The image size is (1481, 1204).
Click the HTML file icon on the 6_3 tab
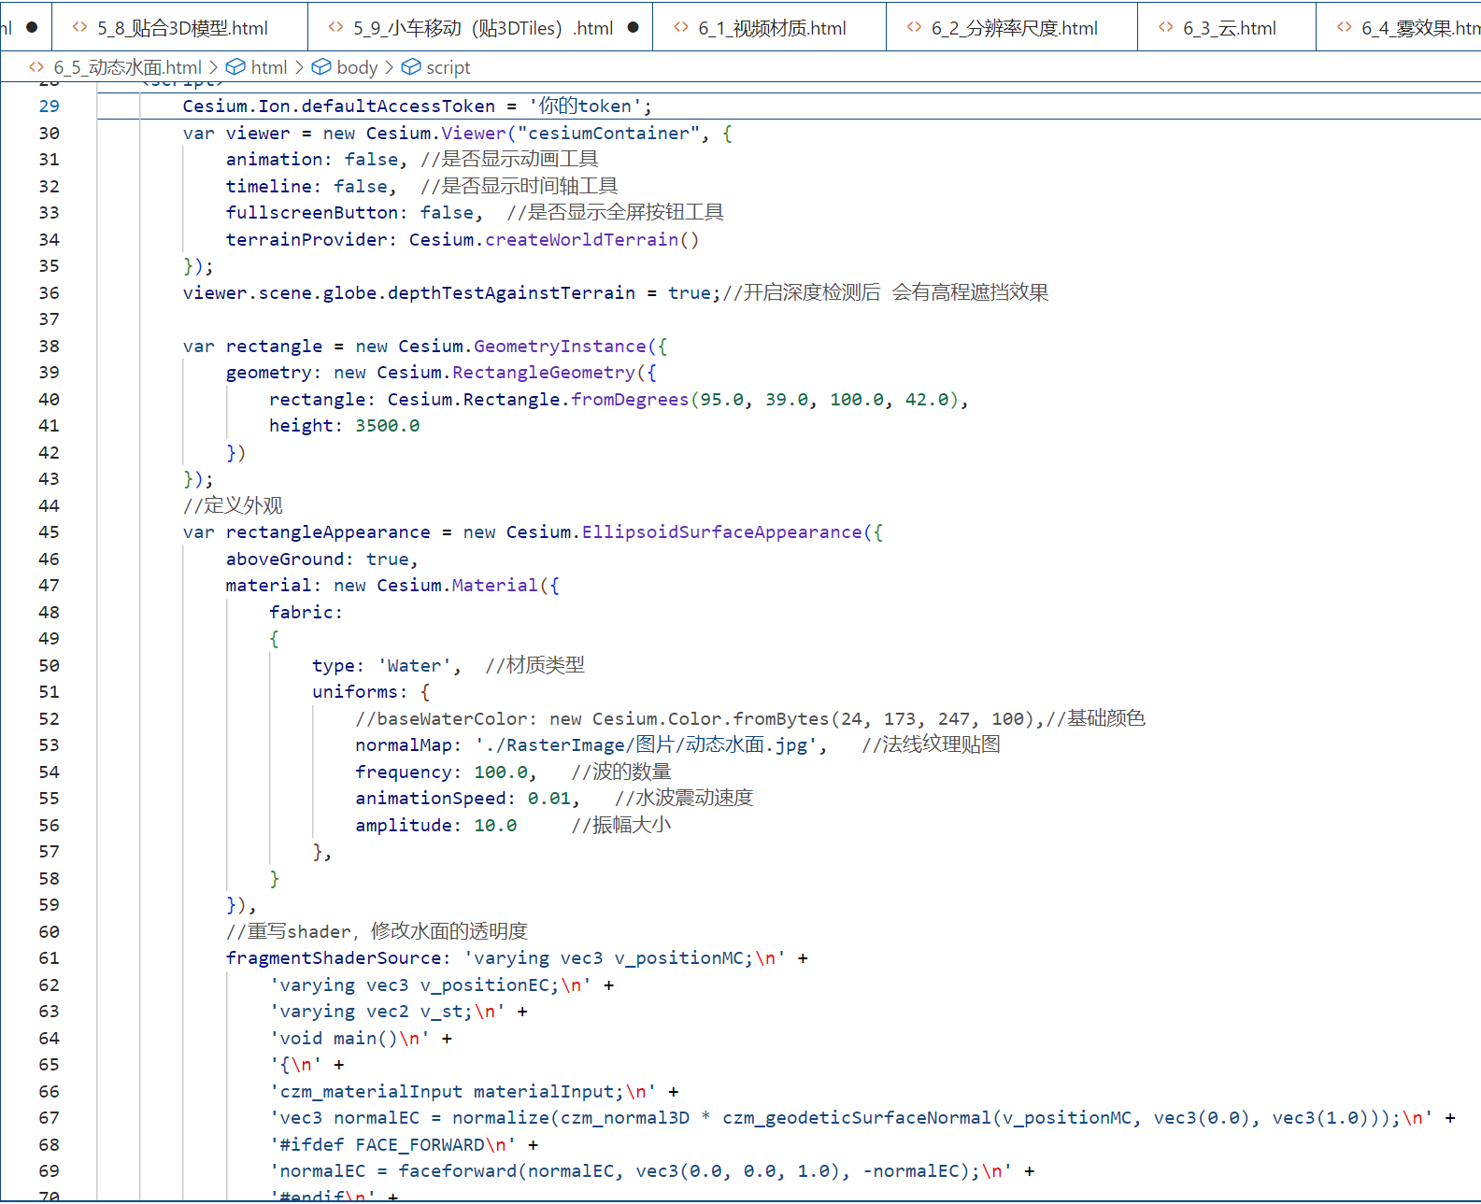(x=1166, y=28)
